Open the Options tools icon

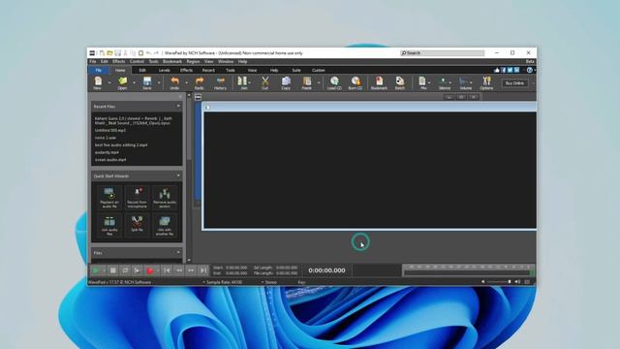[486, 82]
